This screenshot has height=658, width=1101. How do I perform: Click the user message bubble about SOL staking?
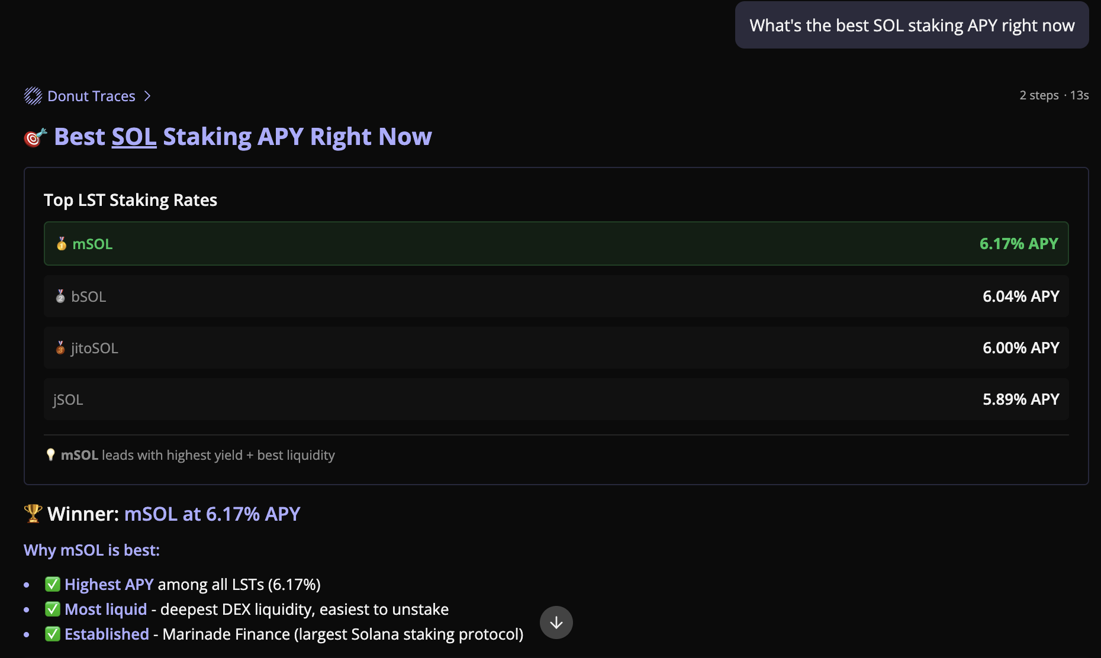(x=912, y=25)
